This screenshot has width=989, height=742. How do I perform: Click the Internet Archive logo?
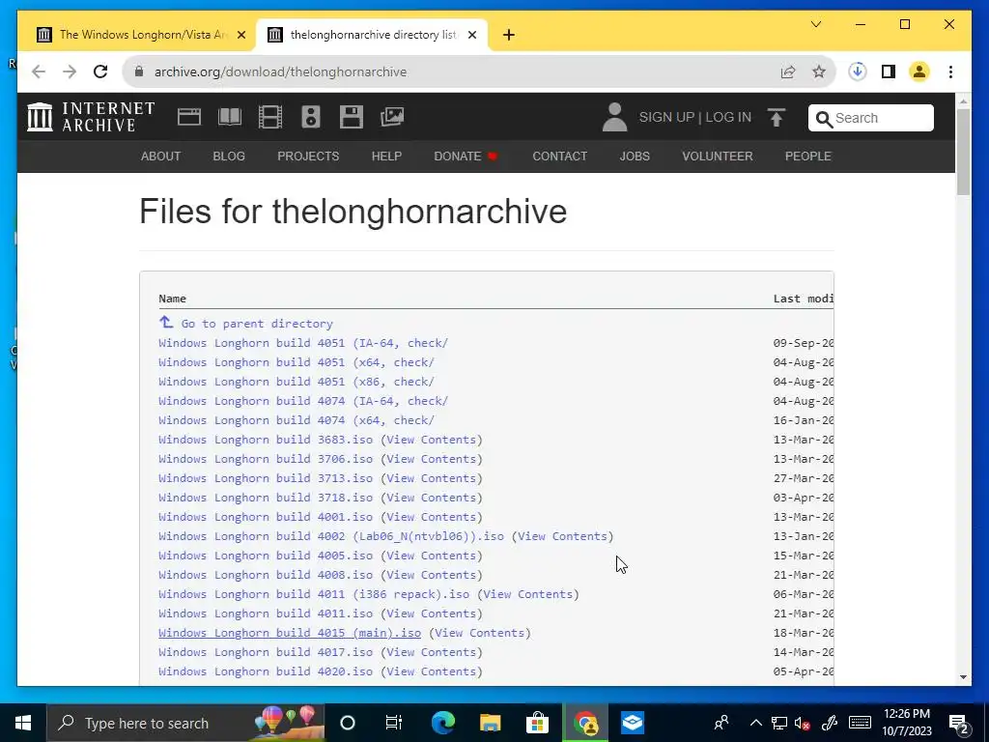click(91, 117)
